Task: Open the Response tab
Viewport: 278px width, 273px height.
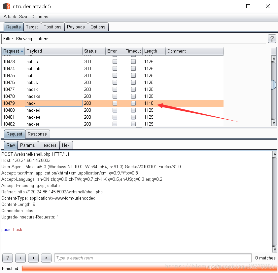Action: click(x=37, y=134)
